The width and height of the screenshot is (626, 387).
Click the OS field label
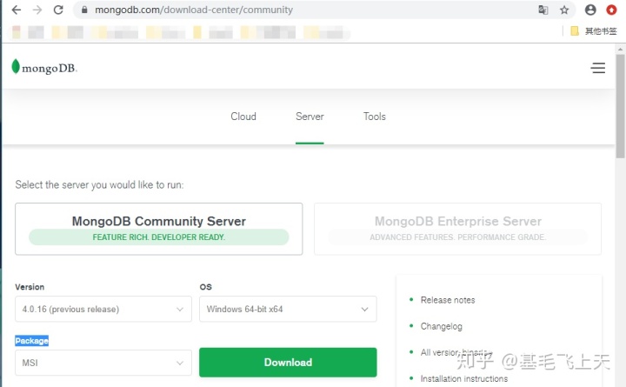click(x=205, y=287)
